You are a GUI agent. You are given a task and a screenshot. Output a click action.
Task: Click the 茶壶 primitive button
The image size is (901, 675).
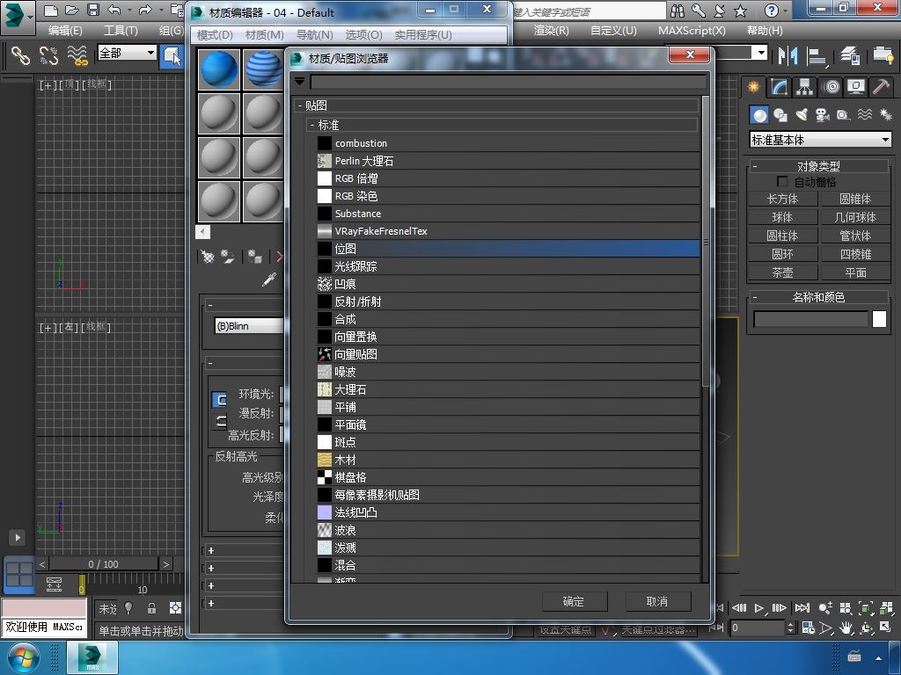782,272
